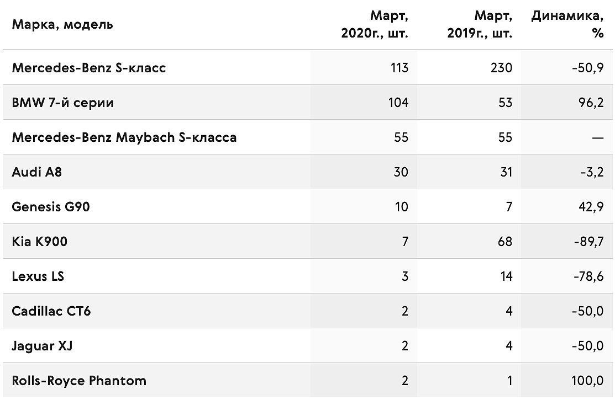Click Mercedes-Benz Maybach S-класса model name
The width and height of the screenshot is (615, 400).
[x=124, y=137]
